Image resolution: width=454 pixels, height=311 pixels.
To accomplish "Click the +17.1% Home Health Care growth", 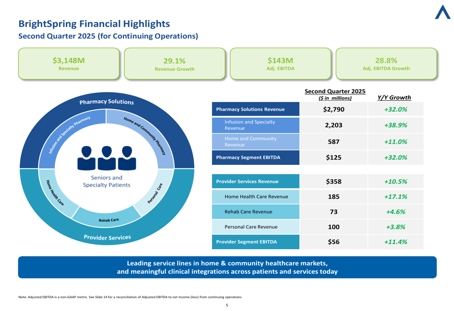I will [395, 197].
